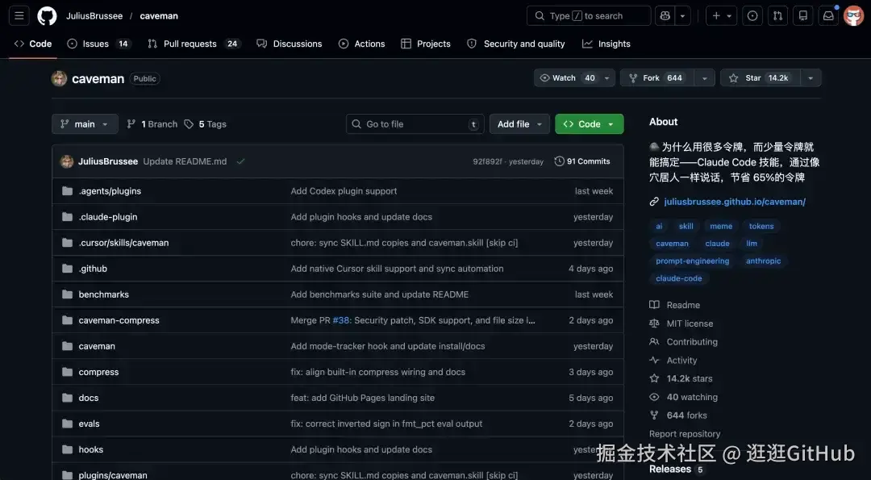Image resolution: width=871 pixels, height=480 pixels.
Task: Open the .agents/plugins folder
Action: [110, 191]
